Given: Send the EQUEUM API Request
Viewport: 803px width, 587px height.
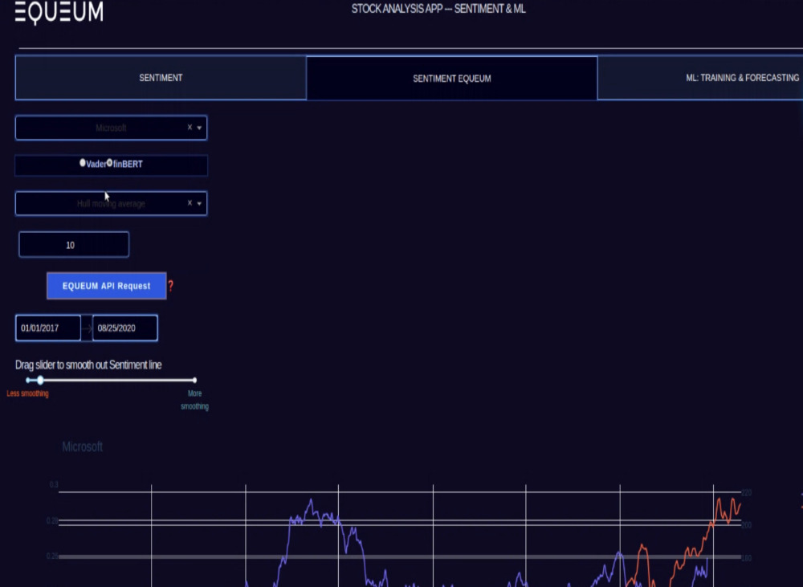Looking at the screenshot, I should click(107, 286).
